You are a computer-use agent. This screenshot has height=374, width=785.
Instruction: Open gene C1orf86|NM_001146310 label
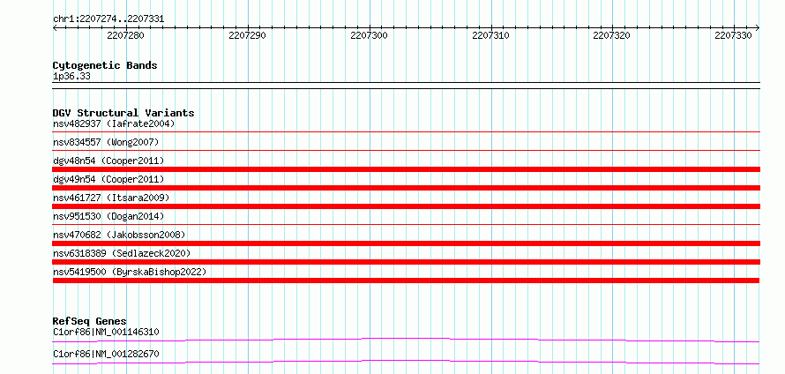pos(106,332)
